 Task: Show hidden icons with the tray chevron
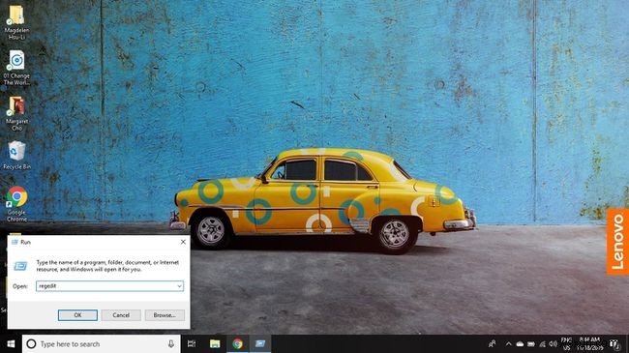click(508, 344)
